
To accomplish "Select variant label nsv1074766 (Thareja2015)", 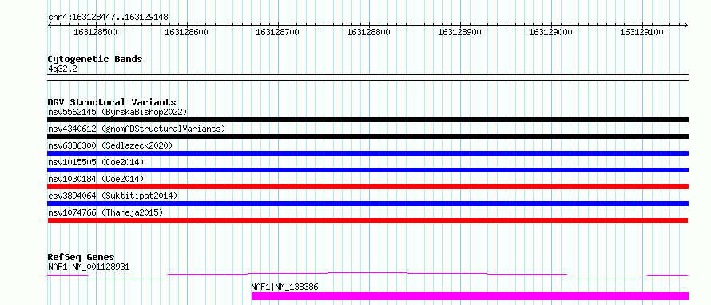I will [x=105, y=212].
